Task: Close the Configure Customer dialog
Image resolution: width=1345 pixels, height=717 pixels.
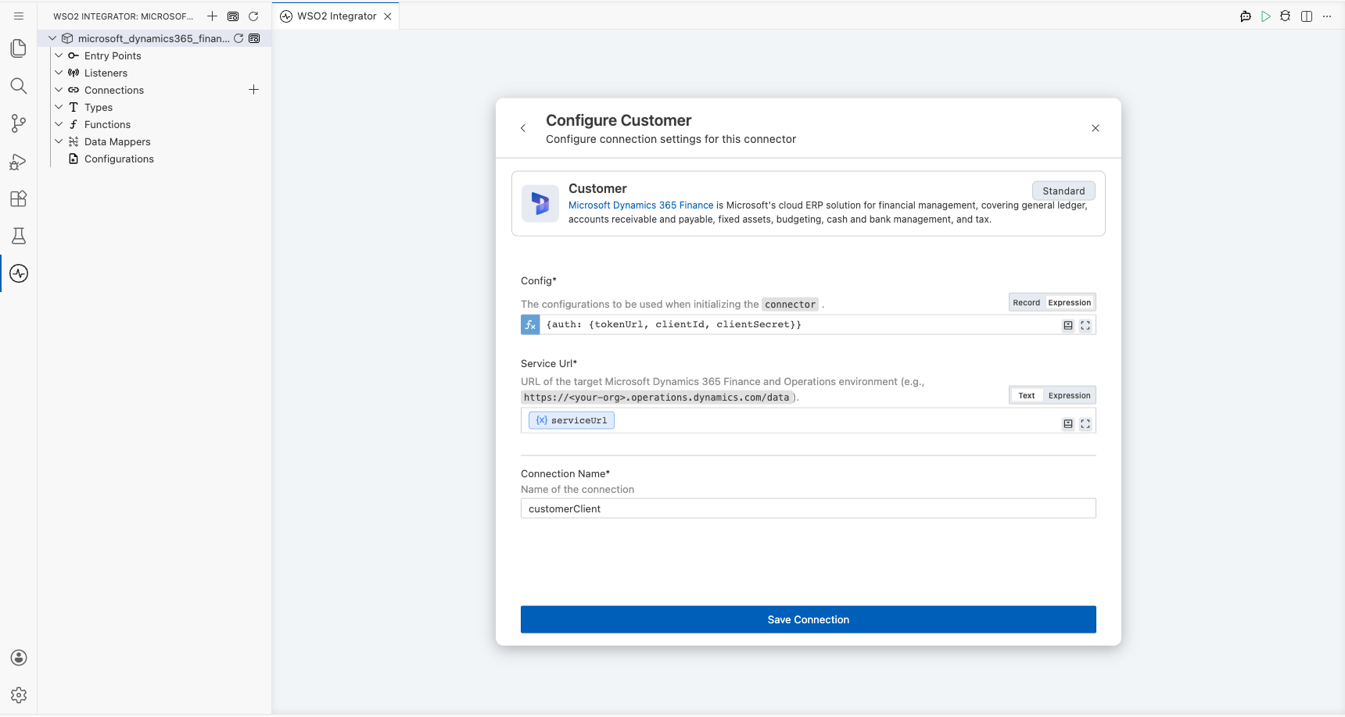Action: pos(1096,128)
